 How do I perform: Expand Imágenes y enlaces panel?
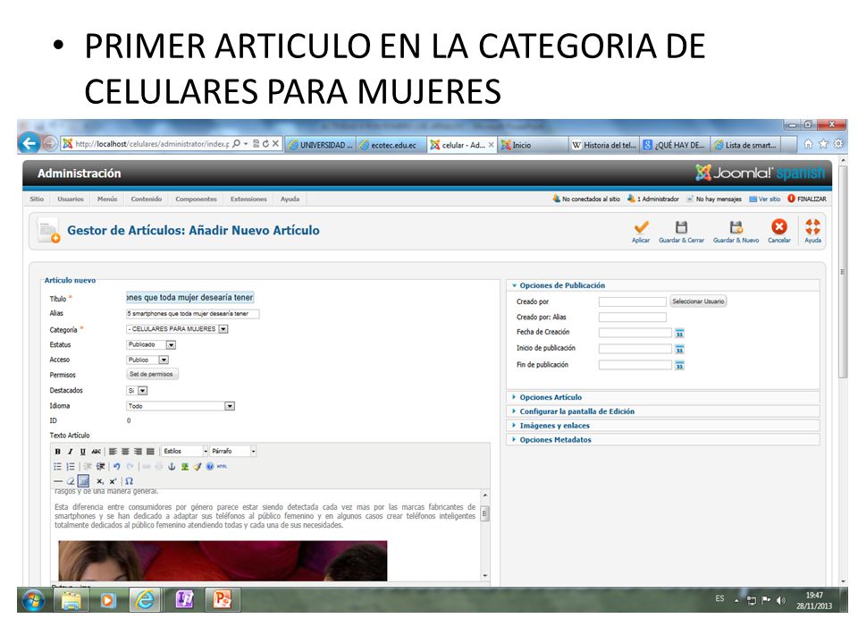554,426
